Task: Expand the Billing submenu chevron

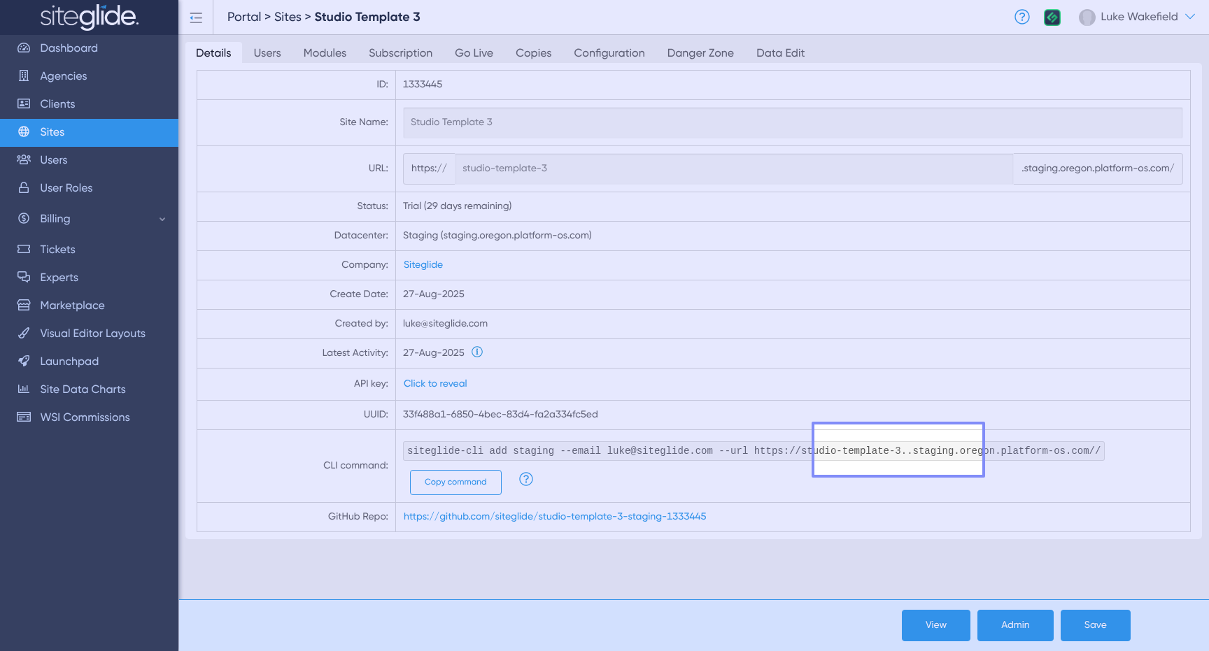Action: coord(162,219)
